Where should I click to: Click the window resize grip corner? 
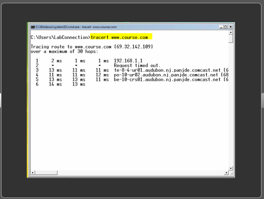tap(231, 173)
